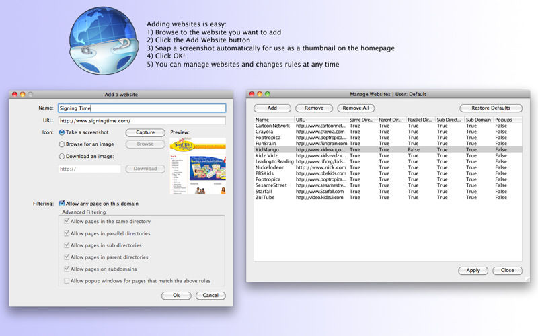Click the Download button
This screenshot has height=336, width=538.
pyautogui.click(x=145, y=169)
